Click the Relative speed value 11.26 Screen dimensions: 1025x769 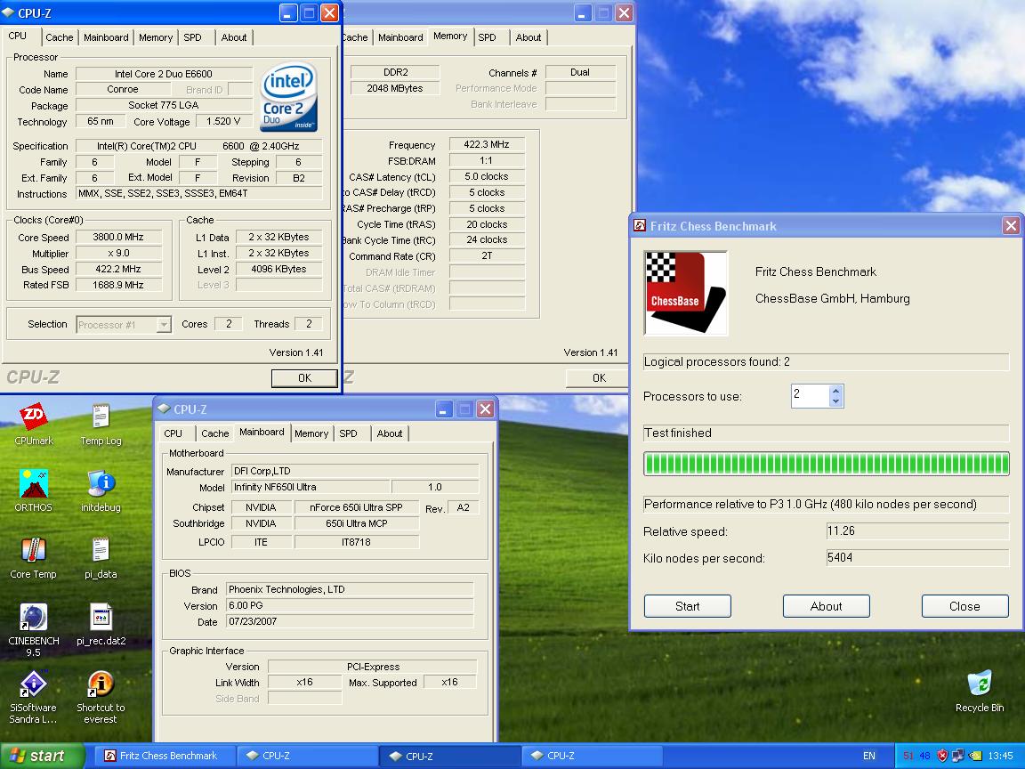pos(918,531)
